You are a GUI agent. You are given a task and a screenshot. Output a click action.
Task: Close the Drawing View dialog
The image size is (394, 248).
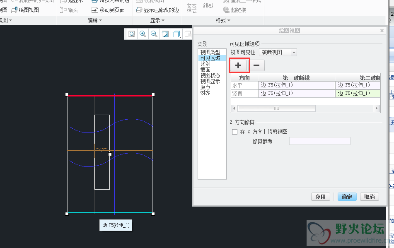coord(382,31)
